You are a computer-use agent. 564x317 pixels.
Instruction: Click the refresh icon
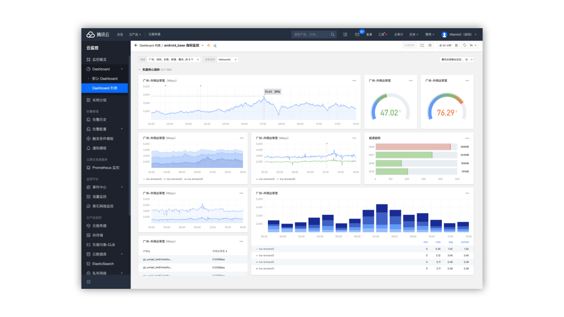tap(465, 45)
